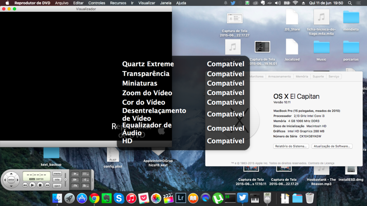Image resolution: width=367 pixels, height=206 pixels.
Task: Open the subtitles dropdown in controller drawer
Action: coord(86,174)
